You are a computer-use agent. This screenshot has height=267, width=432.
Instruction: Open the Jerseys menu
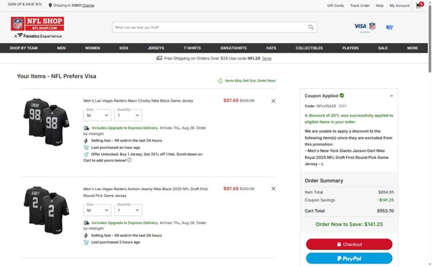pos(156,48)
